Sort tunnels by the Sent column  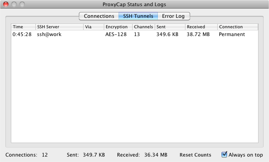click(x=169, y=27)
